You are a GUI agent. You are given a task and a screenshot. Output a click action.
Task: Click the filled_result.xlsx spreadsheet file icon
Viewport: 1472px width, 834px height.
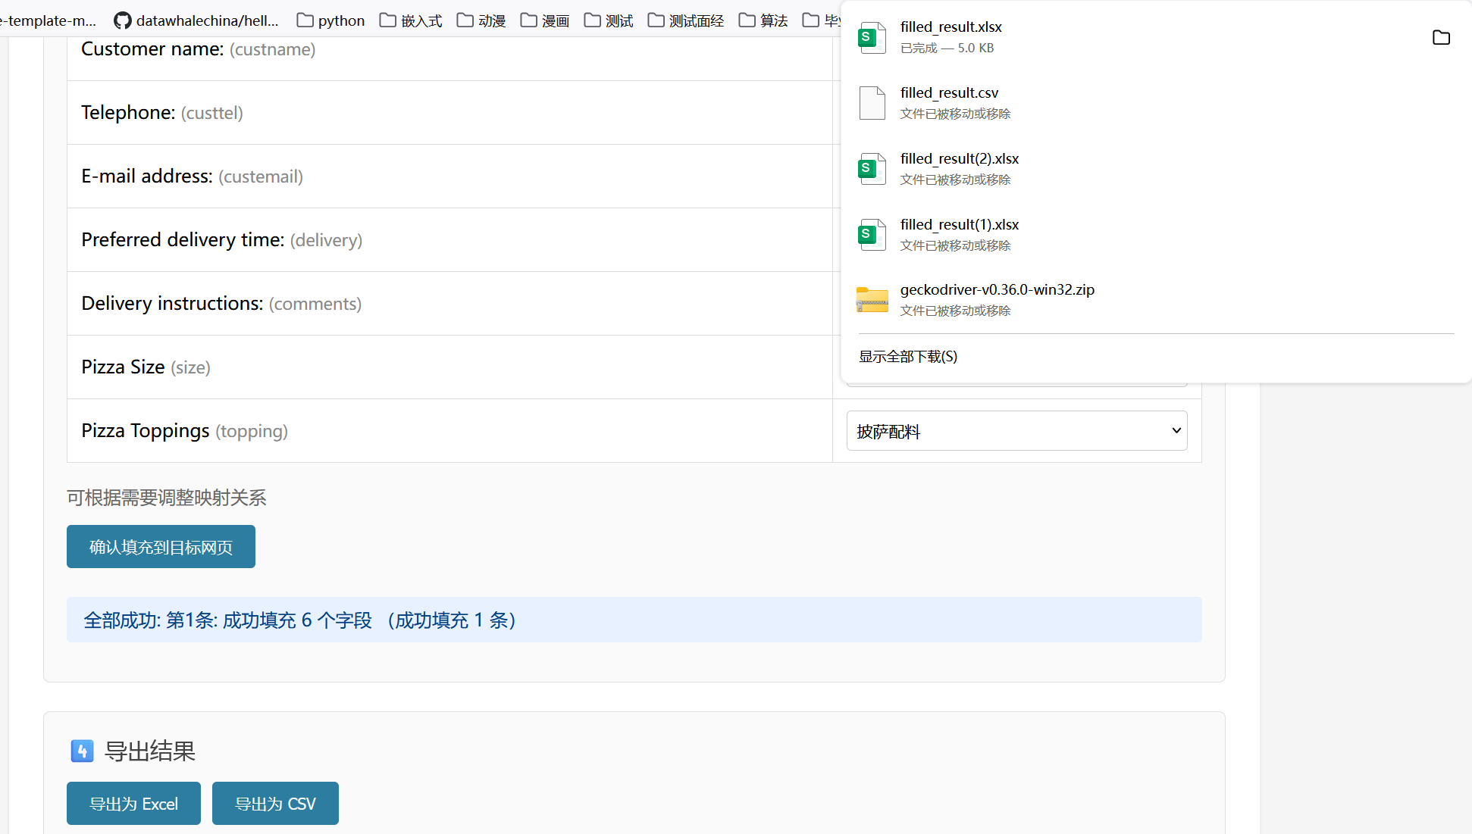click(x=872, y=37)
